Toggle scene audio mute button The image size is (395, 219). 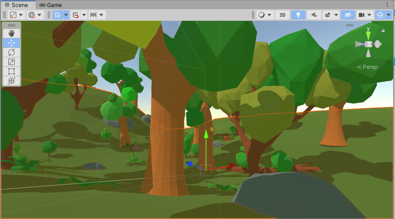pos(314,15)
